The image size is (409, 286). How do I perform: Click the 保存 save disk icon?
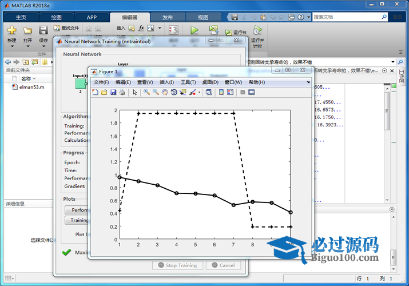(x=43, y=30)
